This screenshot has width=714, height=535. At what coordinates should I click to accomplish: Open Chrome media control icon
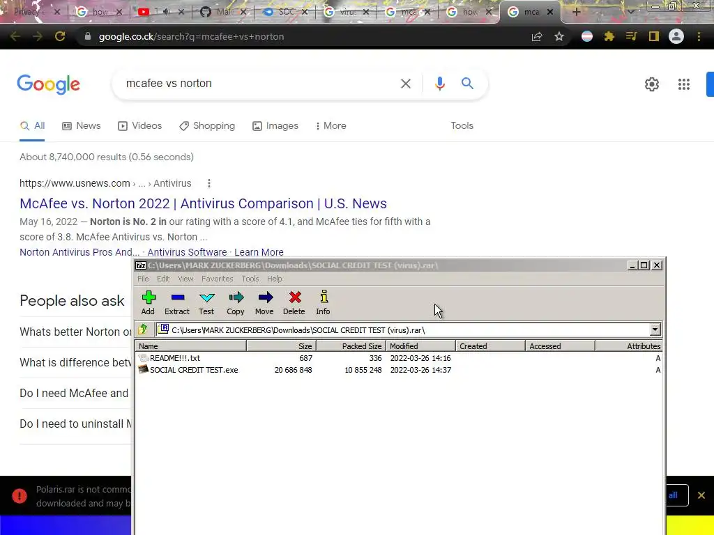tap(631, 36)
